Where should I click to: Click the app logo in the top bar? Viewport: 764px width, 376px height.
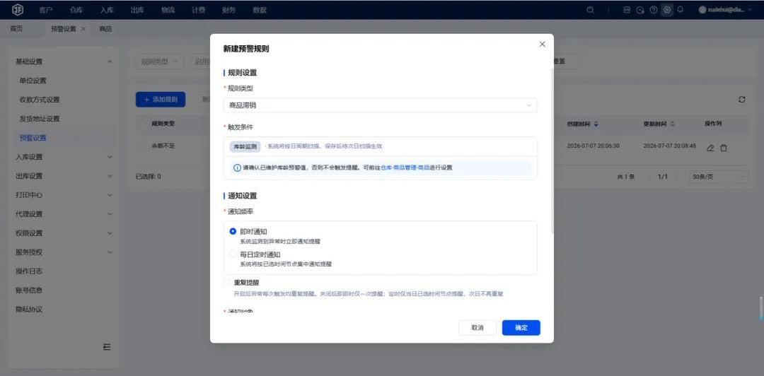17,10
